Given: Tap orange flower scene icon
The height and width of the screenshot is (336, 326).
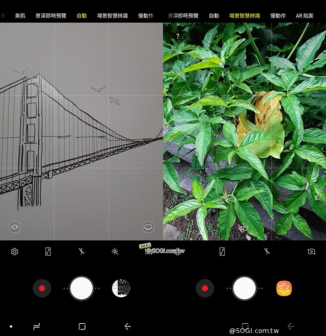Looking at the screenshot, I should coord(284,288).
